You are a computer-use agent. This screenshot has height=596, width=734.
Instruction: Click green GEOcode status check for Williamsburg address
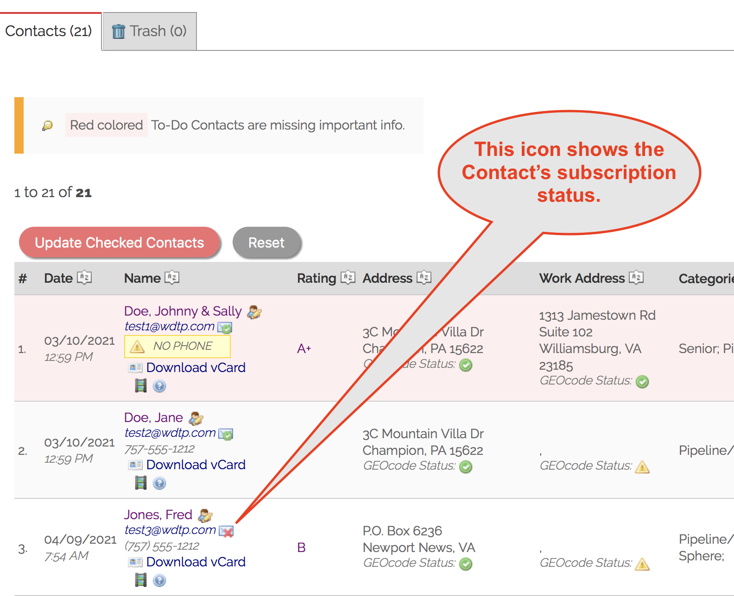(x=642, y=382)
